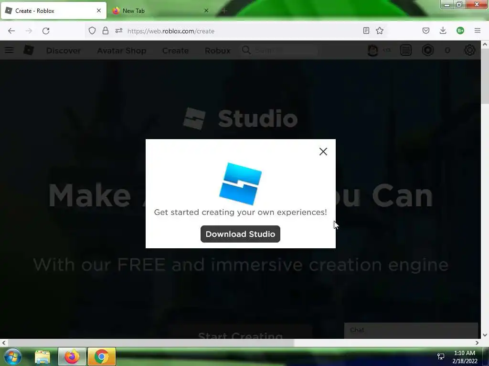
Task: Click the page scroll down arrow
Action: [x=485, y=335]
